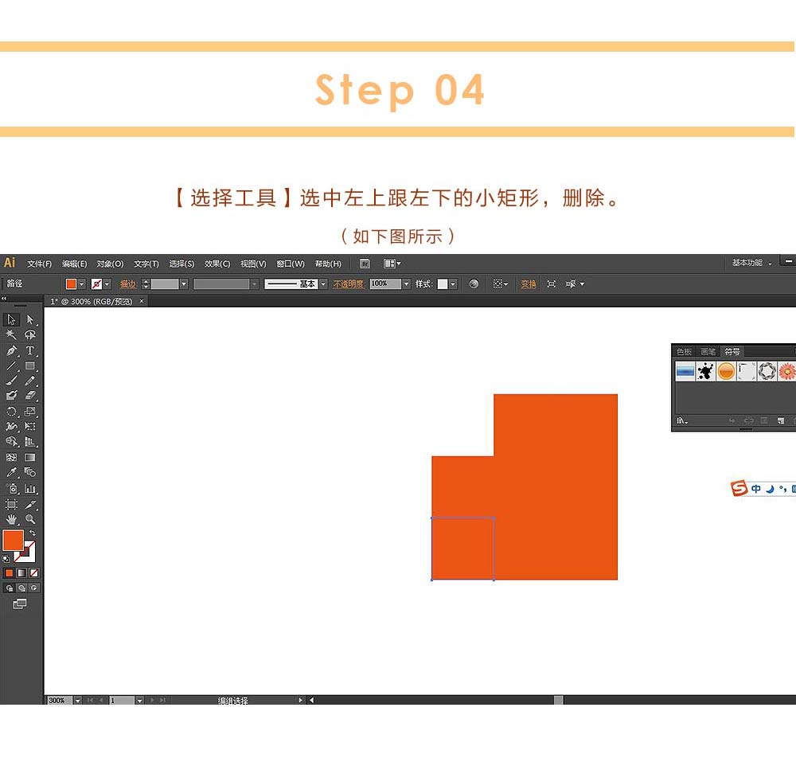
Task: Open the 对象(O) menu
Action: click(x=110, y=264)
